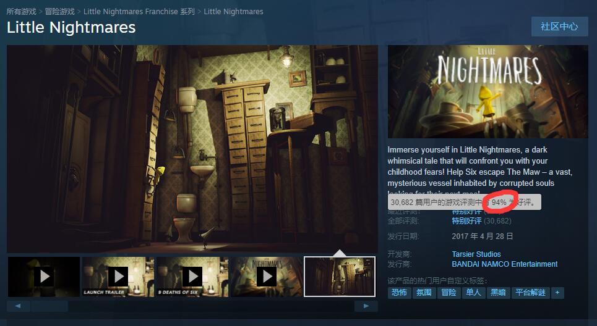Click the Little Nightmares header capsule image
This screenshot has width=597, height=326.
pos(487,91)
